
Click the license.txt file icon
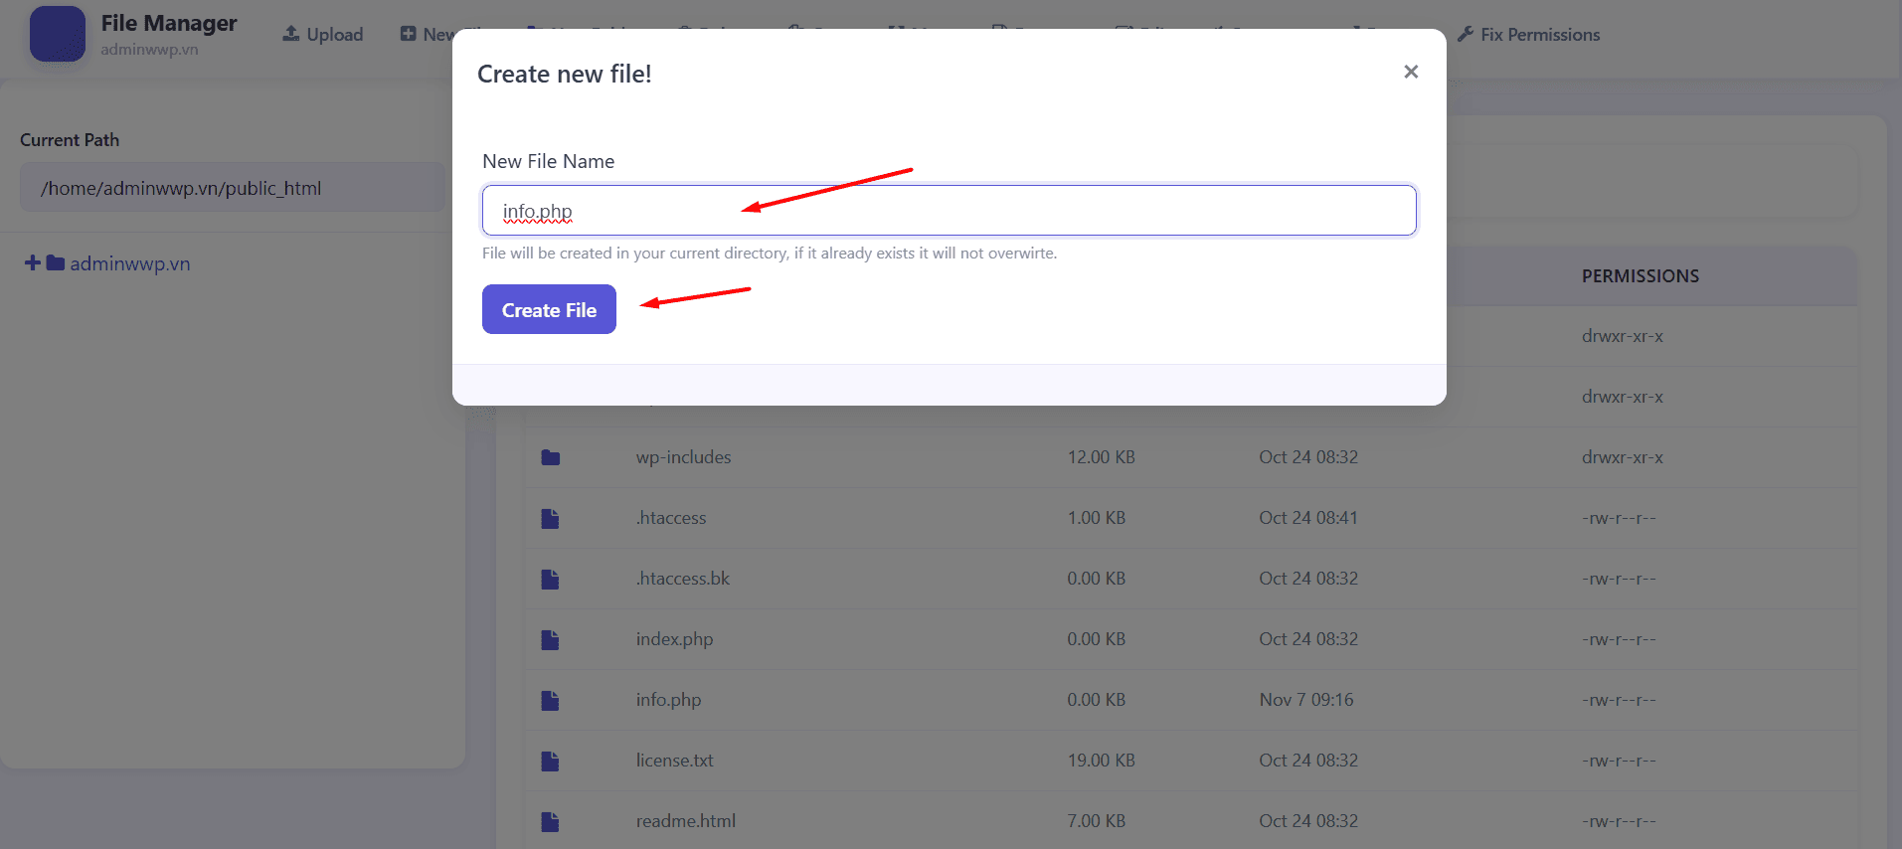click(550, 761)
